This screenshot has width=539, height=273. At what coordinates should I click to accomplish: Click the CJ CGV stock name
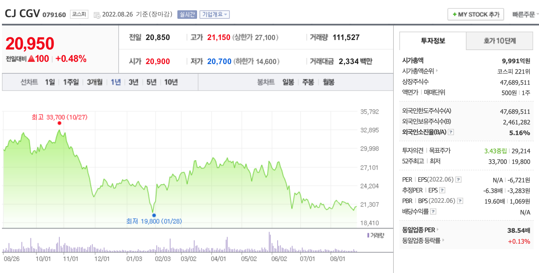tap(22, 13)
